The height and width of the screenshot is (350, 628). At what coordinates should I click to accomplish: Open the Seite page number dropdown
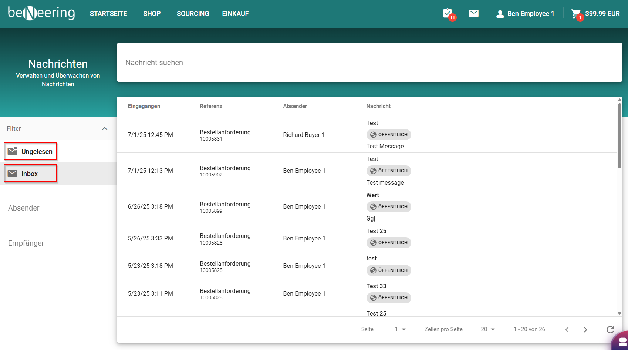pyautogui.click(x=400, y=329)
